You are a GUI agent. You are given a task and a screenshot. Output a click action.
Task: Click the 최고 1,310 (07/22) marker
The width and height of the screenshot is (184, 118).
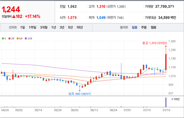155,43
